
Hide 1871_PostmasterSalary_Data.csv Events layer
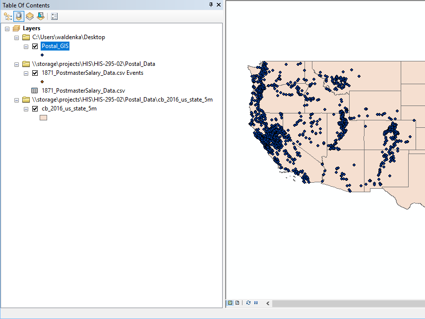pyautogui.click(x=35, y=73)
